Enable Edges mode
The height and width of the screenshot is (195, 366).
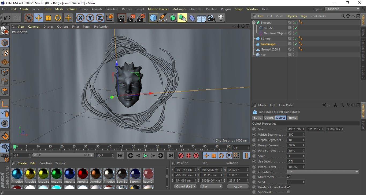pos(5,82)
